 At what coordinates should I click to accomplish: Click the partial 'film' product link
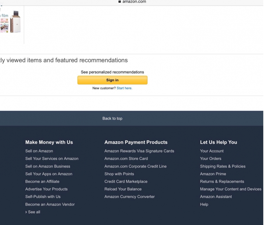(4, 16)
